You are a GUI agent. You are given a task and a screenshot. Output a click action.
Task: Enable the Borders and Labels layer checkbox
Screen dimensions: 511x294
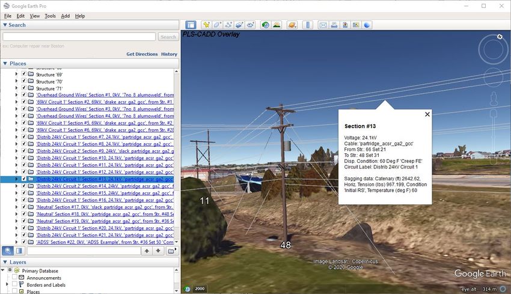(x=14, y=284)
